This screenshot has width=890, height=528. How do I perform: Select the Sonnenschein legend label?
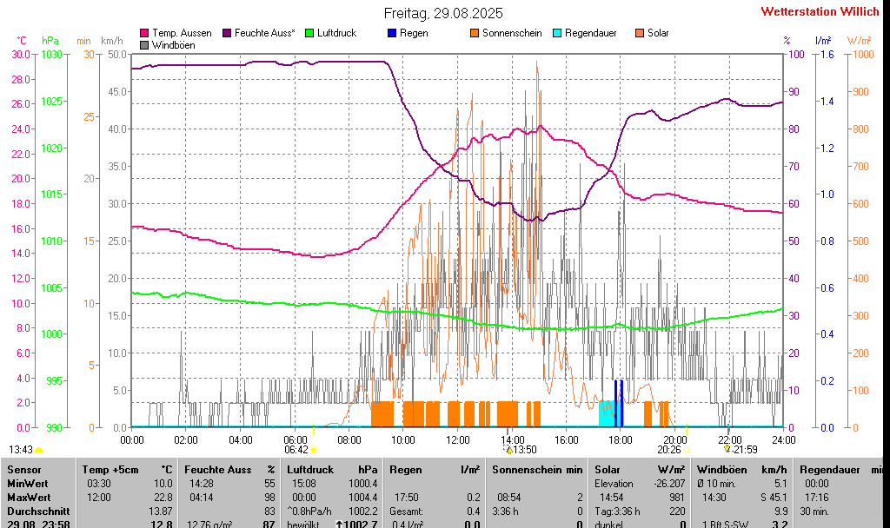[x=511, y=33]
